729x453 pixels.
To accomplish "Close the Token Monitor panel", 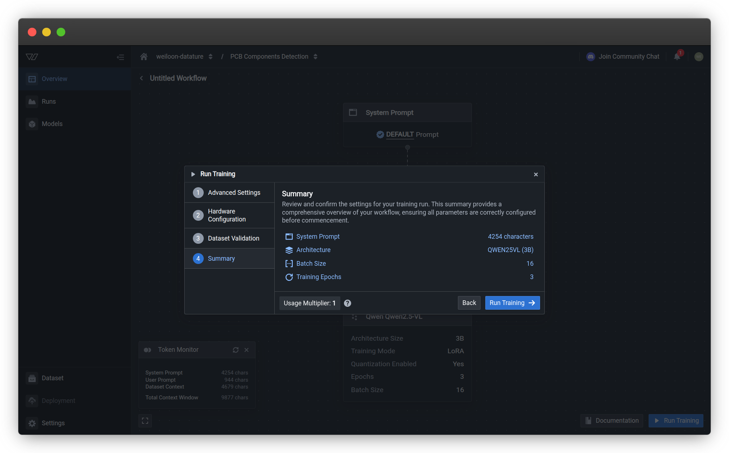I will coord(247,350).
